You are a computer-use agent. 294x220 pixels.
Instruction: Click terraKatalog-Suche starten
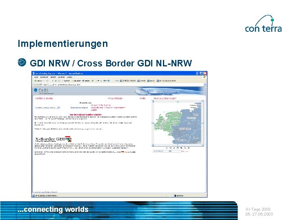[86, 114]
